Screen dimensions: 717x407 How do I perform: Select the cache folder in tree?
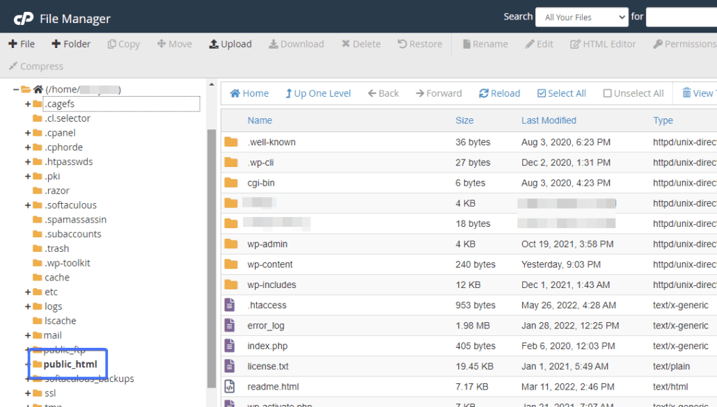click(56, 278)
